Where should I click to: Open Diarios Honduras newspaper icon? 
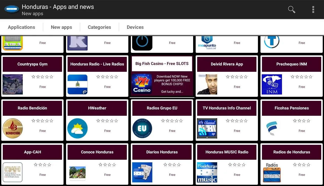click(142, 172)
